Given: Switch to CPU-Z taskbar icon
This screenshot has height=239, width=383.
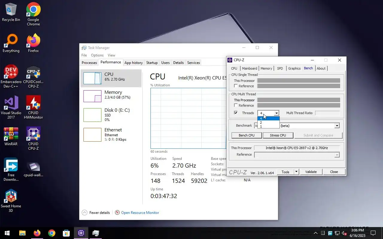Looking at the screenshot, I should [x=81, y=233].
